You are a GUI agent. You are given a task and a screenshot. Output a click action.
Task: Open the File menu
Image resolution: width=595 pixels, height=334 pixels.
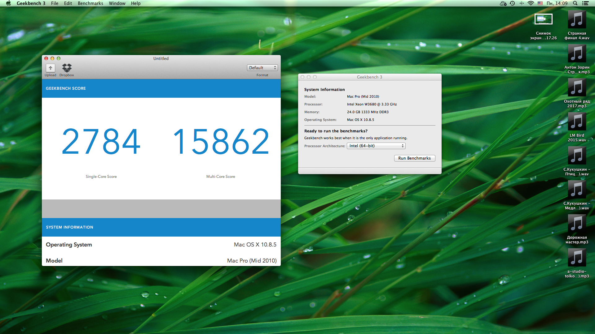click(x=55, y=3)
